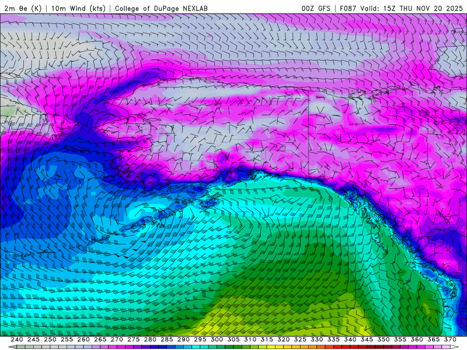Click the "F087" forecast hour text
The height and width of the screenshot is (350, 467).
pos(348,8)
